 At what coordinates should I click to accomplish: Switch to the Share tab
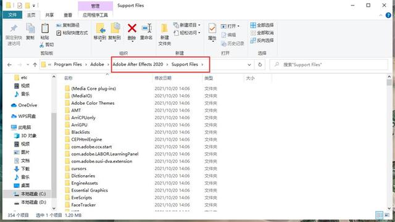[49, 15]
